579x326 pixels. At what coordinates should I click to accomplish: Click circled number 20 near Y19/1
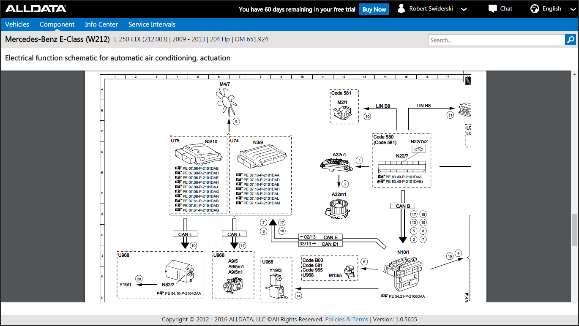click(x=139, y=279)
